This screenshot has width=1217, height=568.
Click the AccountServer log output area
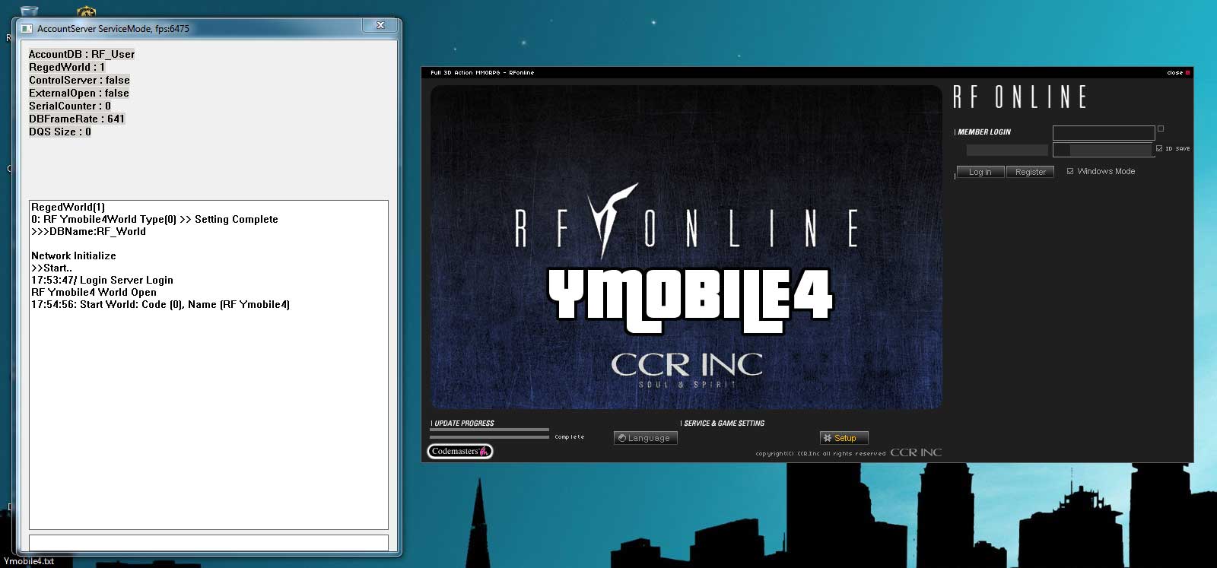(208, 365)
